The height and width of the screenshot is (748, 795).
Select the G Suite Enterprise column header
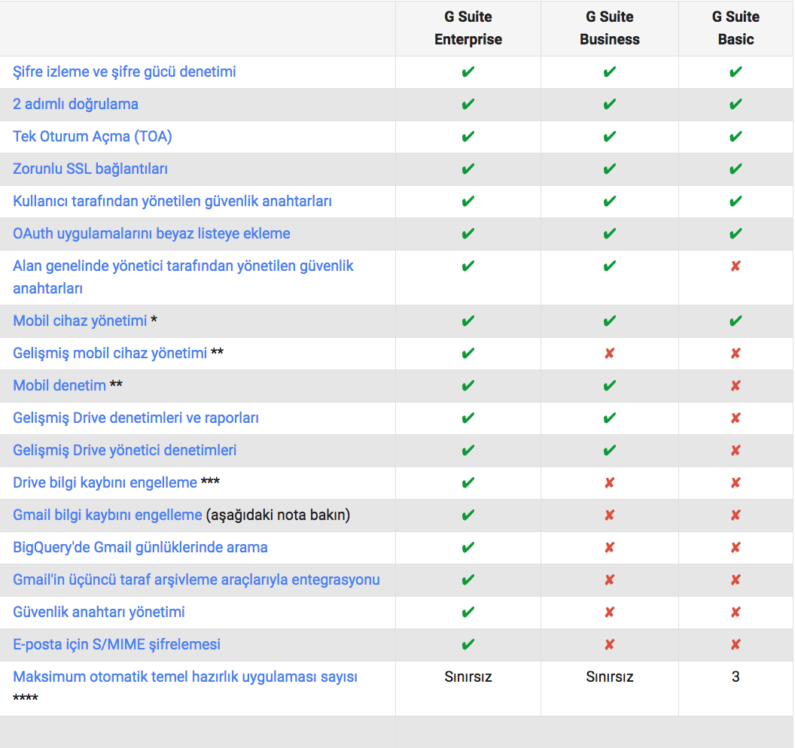coord(468,28)
